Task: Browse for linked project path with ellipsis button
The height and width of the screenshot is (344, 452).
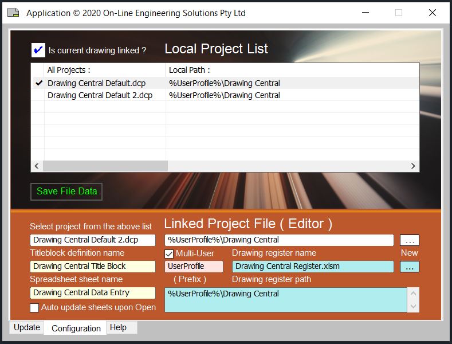Action: pyautogui.click(x=409, y=240)
